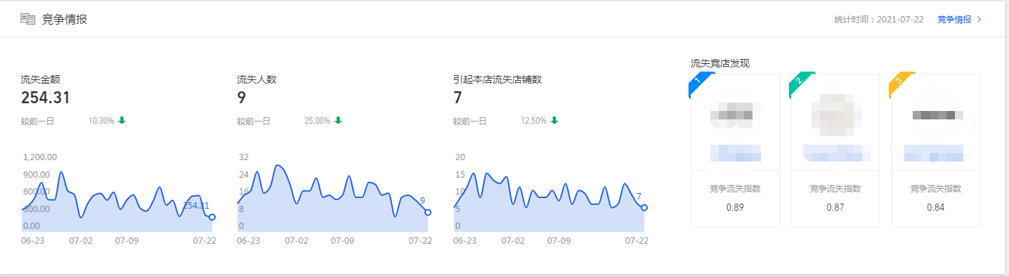
Task: Click 较前一日 label under 流失人数
Action: (x=254, y=121)
